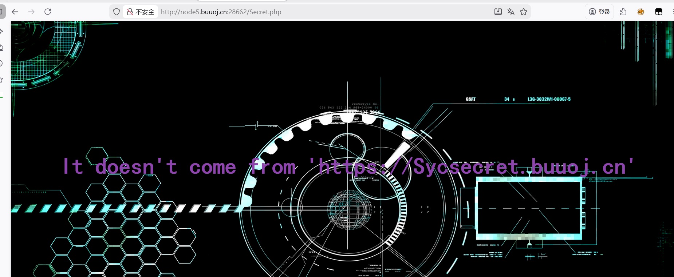Open the Tampermonkey extension icon

click(x=658, y=12)
